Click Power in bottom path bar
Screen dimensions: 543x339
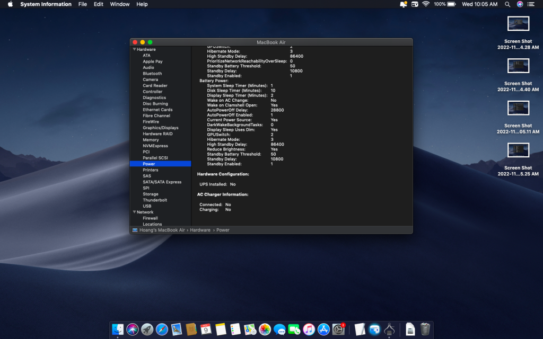click(x=223, y=230)
